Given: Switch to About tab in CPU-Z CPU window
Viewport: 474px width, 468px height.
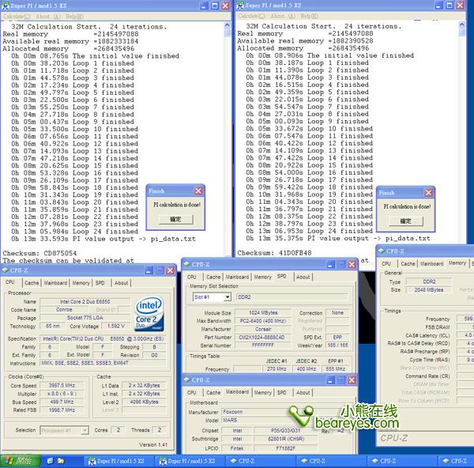Looking at the screenshot, I should (121, 283).
